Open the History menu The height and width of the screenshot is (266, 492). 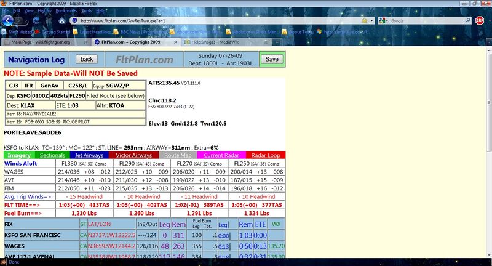tap(44, 10)
